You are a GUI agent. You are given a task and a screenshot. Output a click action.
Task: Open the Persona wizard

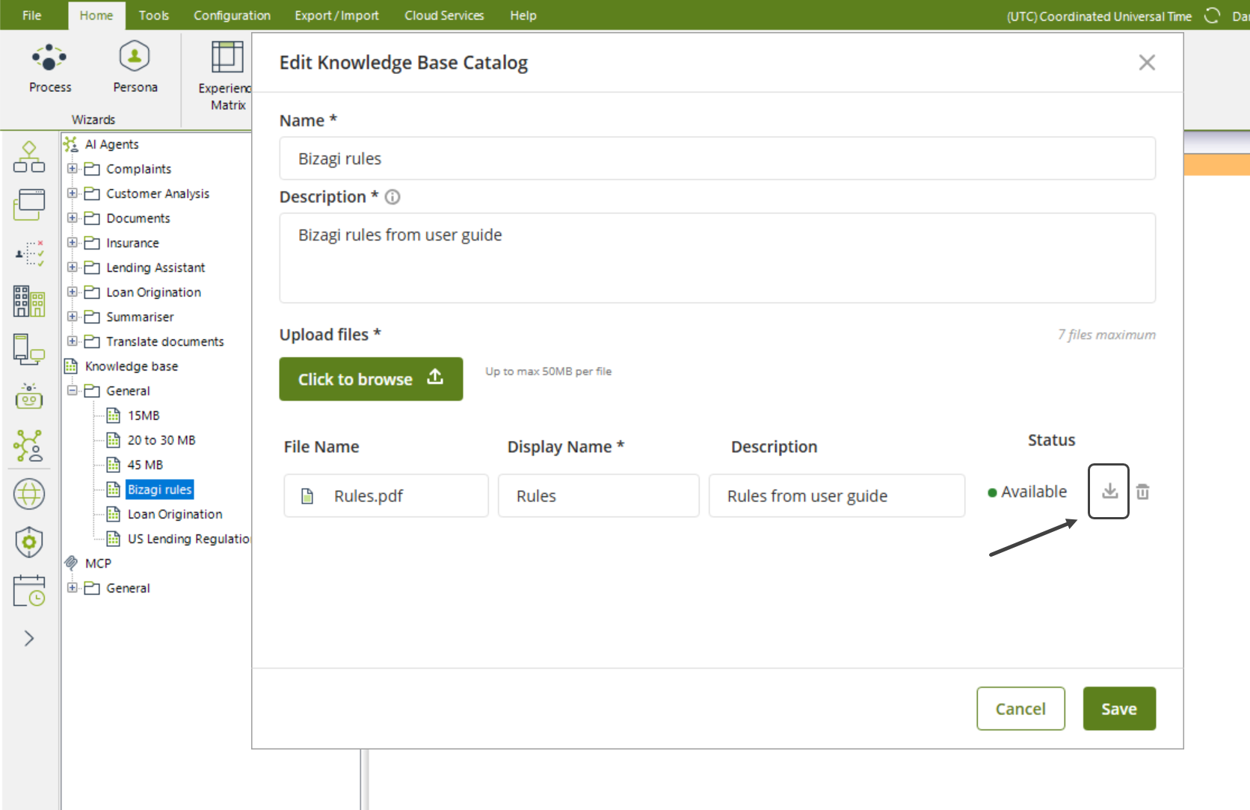tap(135, 68)
